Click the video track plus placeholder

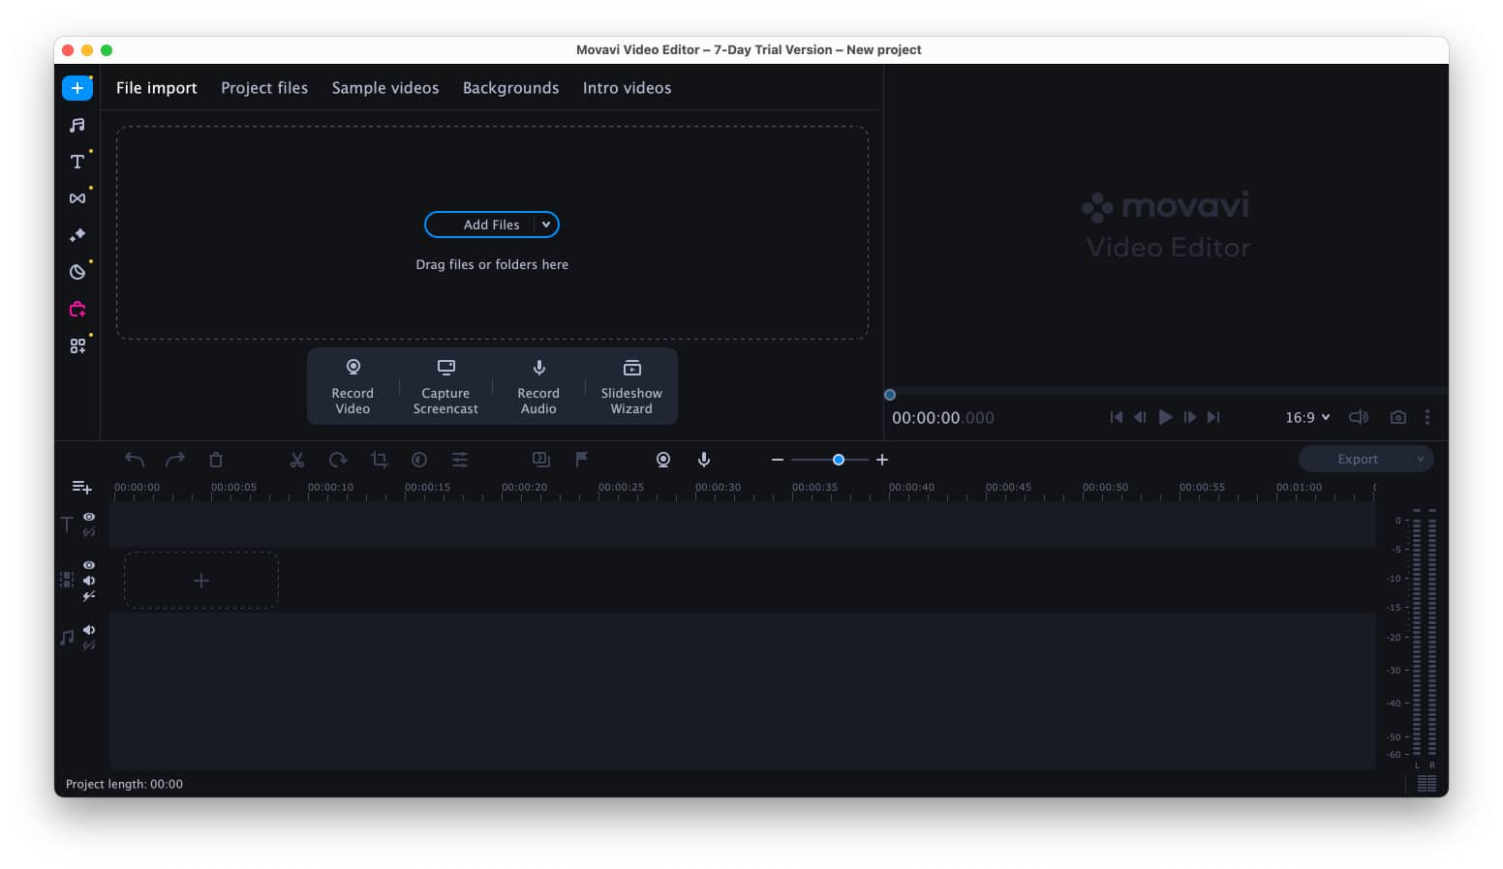point(201,581)
